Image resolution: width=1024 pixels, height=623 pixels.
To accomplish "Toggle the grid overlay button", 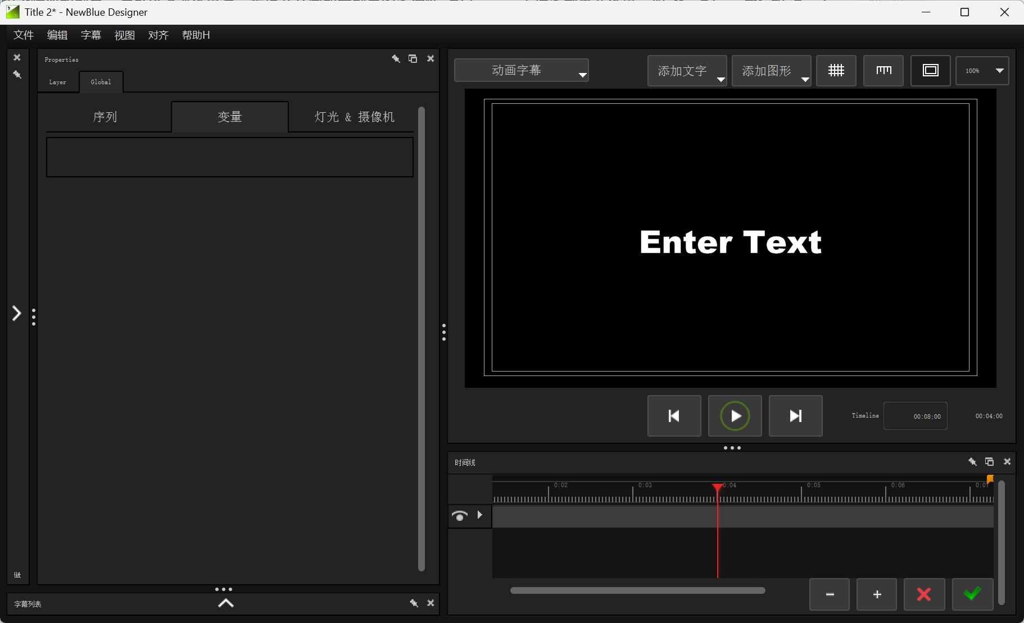I will (x=836, y=71).
